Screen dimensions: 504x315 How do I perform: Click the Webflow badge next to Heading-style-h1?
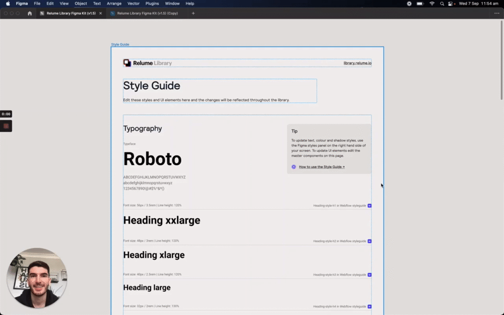(370, 206)
